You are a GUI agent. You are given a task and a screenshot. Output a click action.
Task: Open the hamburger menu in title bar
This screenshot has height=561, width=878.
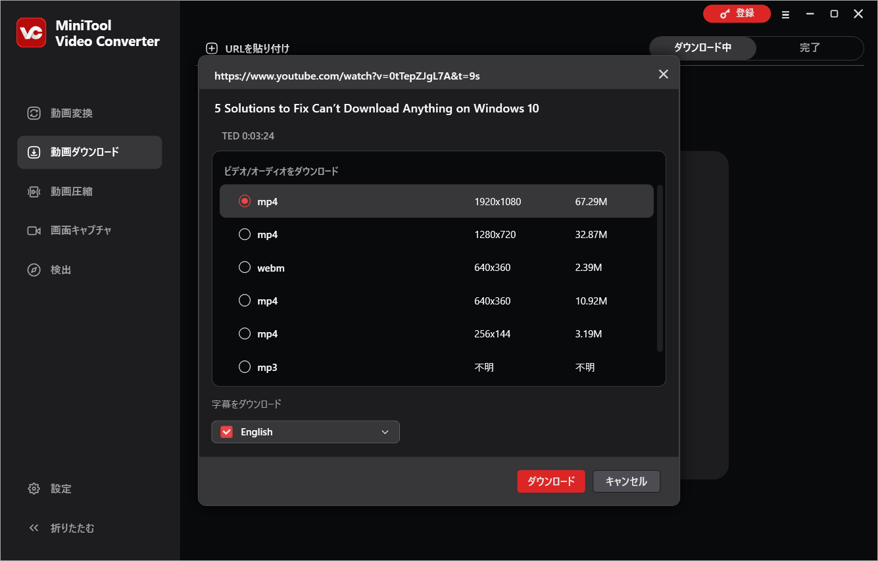(785, 14)
